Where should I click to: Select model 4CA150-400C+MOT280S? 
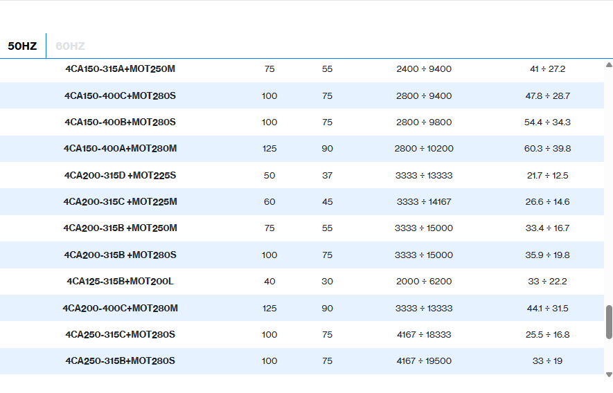click(120, 96)
